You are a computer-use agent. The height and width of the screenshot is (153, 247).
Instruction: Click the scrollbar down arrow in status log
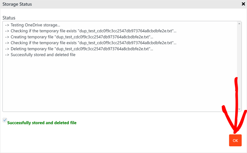(x=239, y=109)
